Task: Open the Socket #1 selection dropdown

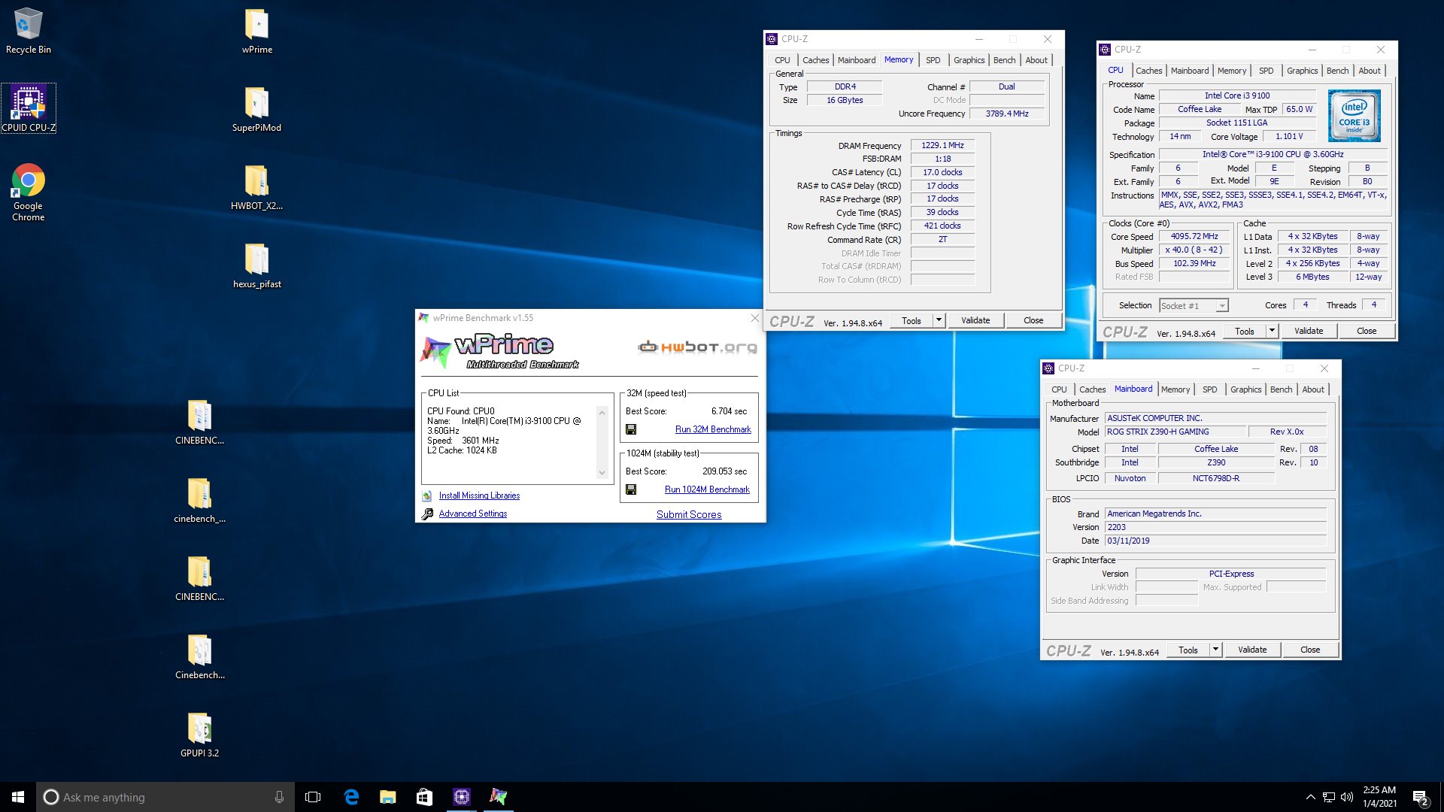Action: click(x=1194, y=305)
